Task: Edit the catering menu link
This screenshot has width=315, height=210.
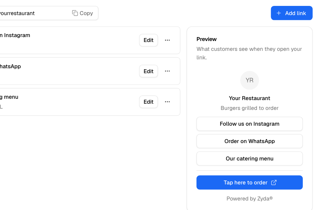Action: (148, 102)
